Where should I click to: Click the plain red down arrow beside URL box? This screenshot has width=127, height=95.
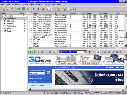(89, 52)
